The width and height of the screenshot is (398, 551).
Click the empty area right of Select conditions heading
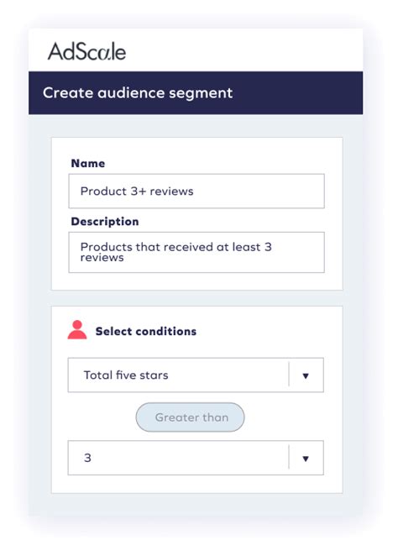267,331
